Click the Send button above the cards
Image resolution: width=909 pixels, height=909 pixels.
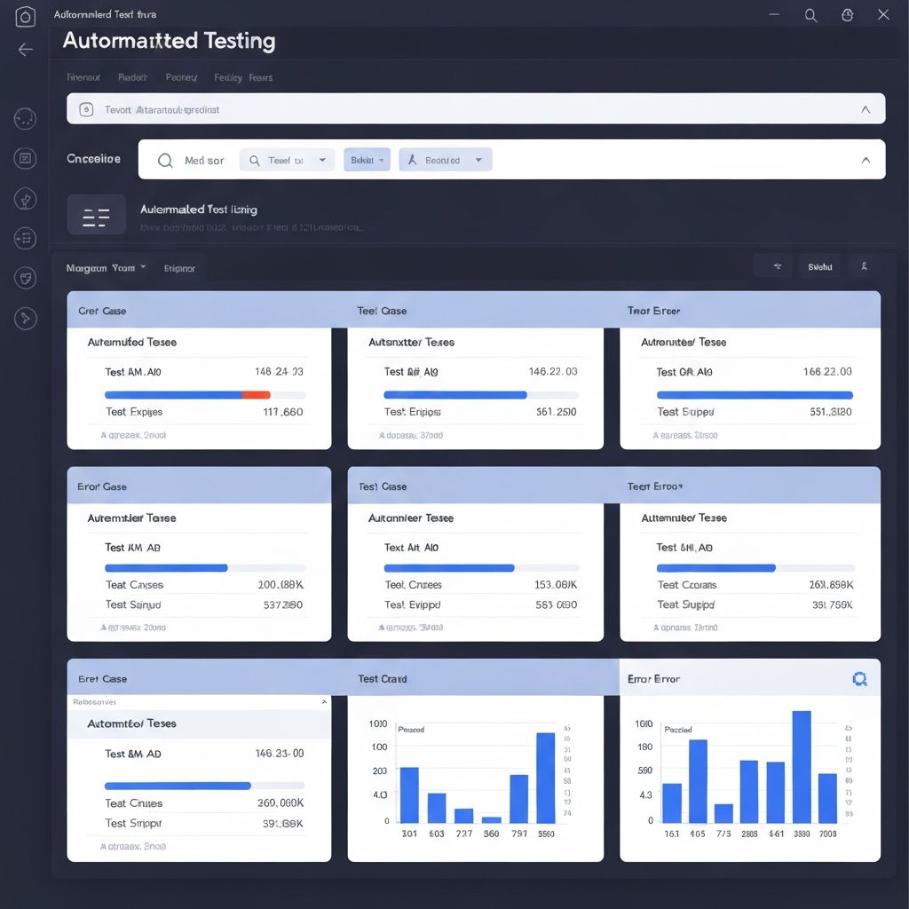818,265
